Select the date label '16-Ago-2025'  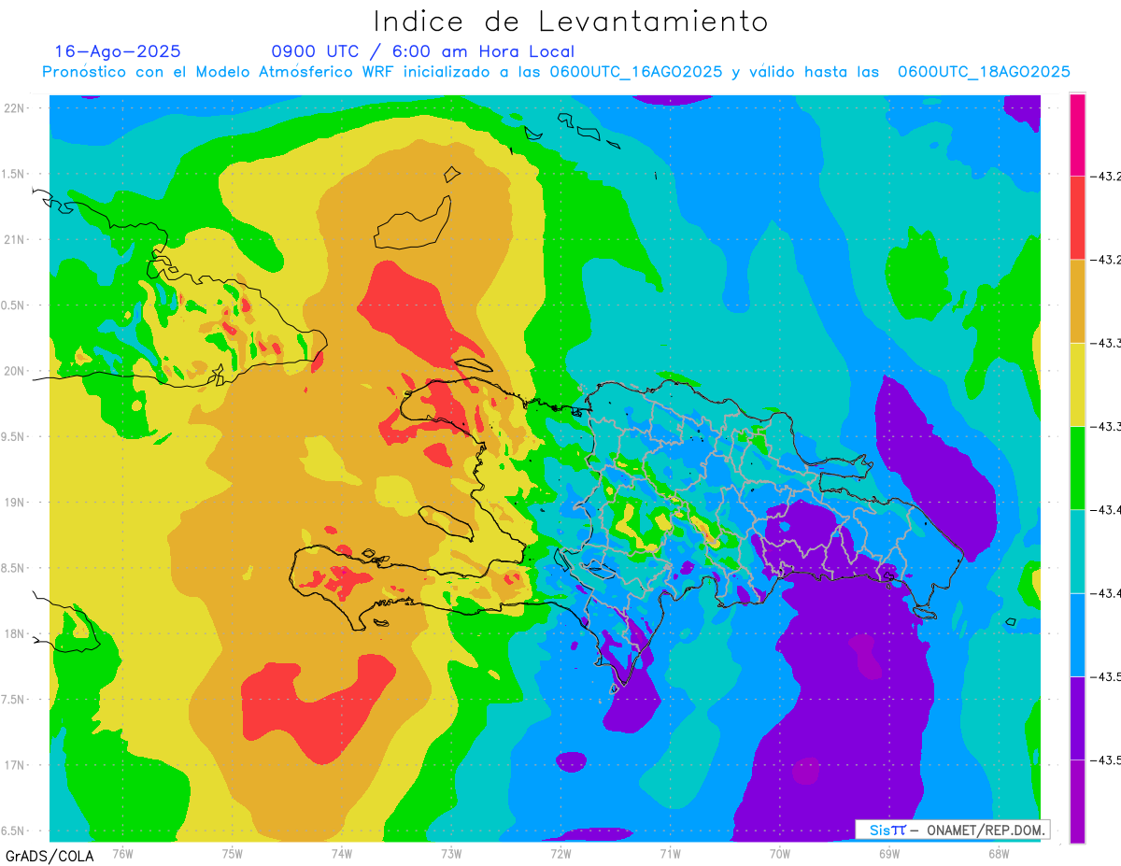click(x=118, y=51)
